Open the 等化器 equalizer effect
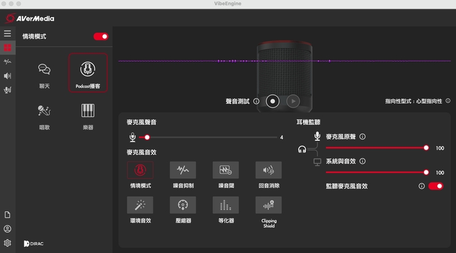456x253 pixels. [225, 205]
